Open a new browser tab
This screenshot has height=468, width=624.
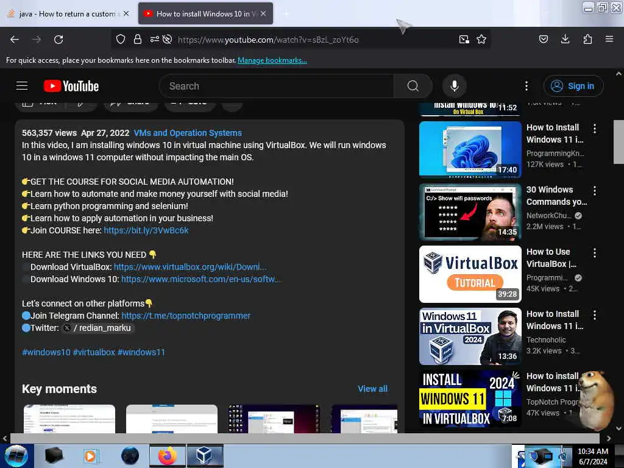(286, 13)
